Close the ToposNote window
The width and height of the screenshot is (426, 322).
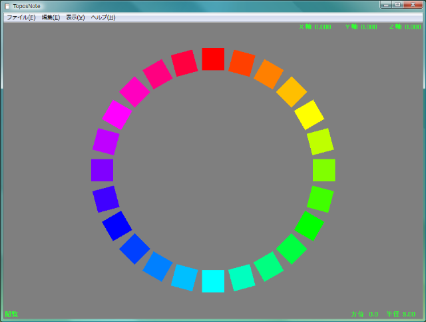pos(413,5)
